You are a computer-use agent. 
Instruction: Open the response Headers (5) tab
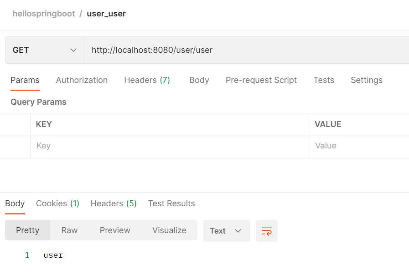[114, 204]
